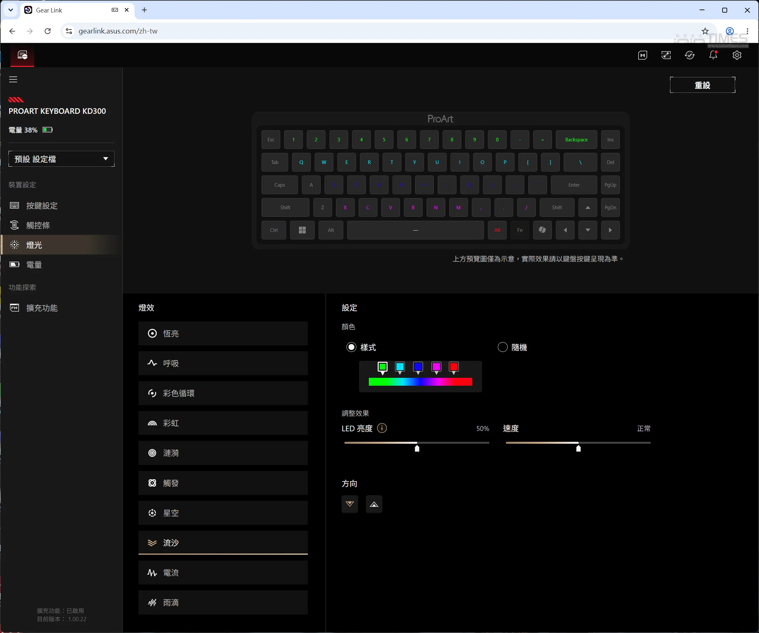Click the down arrow key on the keyboard preview
The image size is (759, 633).
588,230
